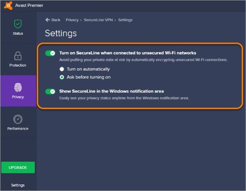This screenshot has width=246, height=191.
Task: Disable SecureLine on unsecured Wi-Fi toggle
Action: click(50, 53)
